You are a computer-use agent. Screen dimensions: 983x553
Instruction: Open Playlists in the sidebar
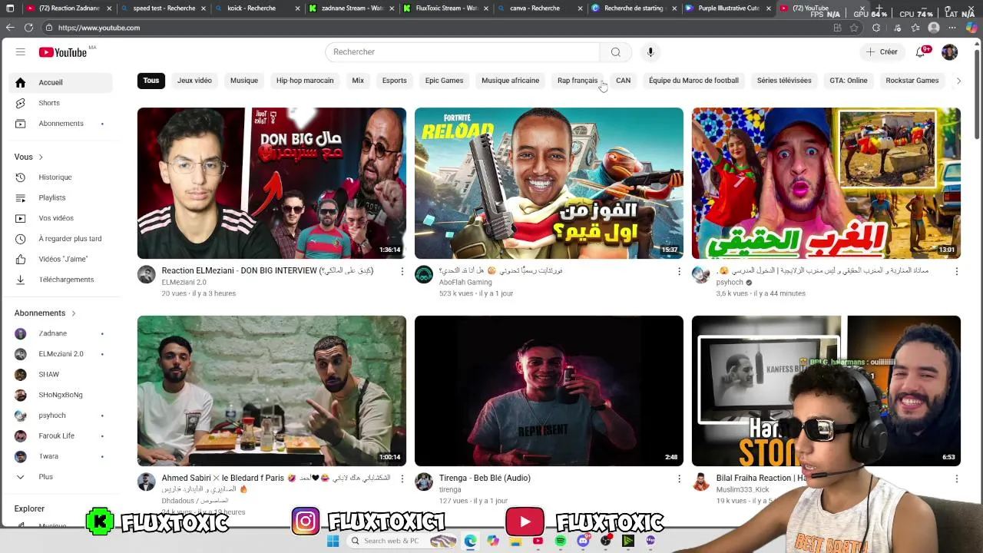[61, 197]
